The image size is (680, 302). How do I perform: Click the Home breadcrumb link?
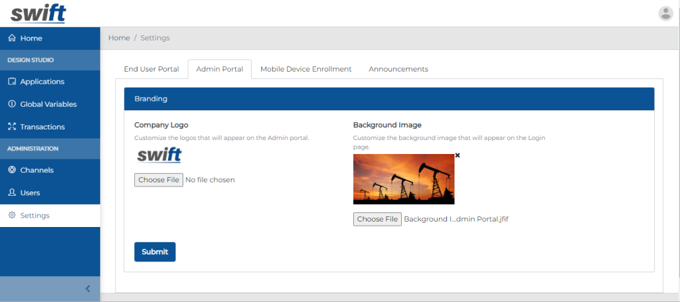tap(119, 38)
